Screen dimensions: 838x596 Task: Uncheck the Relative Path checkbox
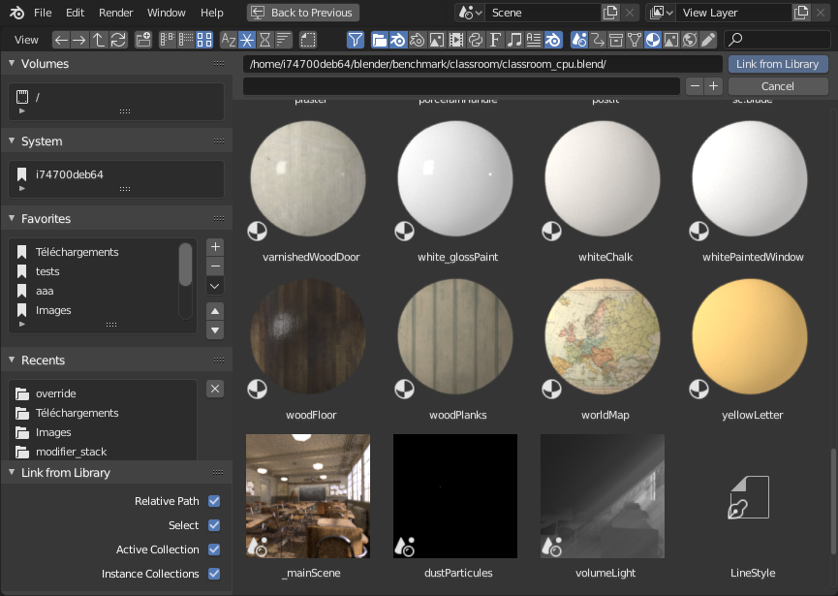[x=214, y=501]
